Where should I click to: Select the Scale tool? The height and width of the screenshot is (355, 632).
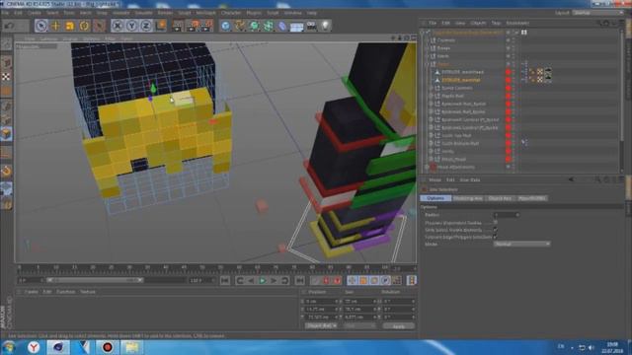pyautogui.click(x=70, y=26)
